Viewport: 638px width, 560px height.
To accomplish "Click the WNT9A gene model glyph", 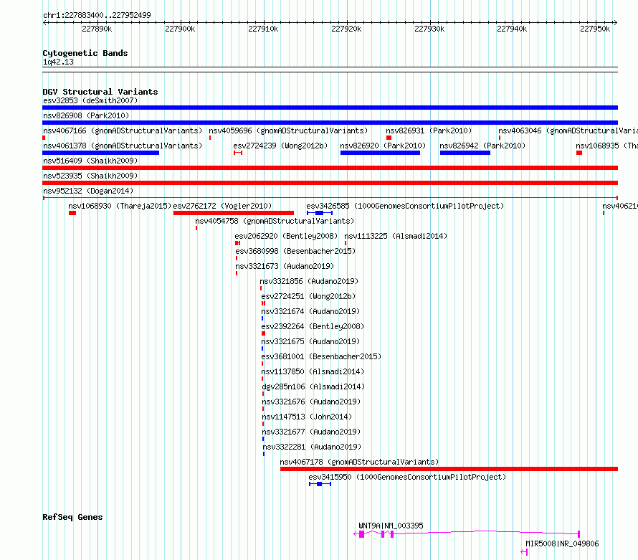I will 467,534.
